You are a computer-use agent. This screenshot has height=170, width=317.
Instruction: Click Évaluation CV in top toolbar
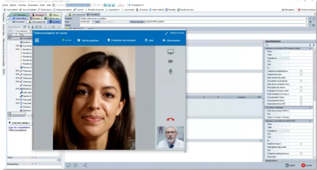[136, 5]
